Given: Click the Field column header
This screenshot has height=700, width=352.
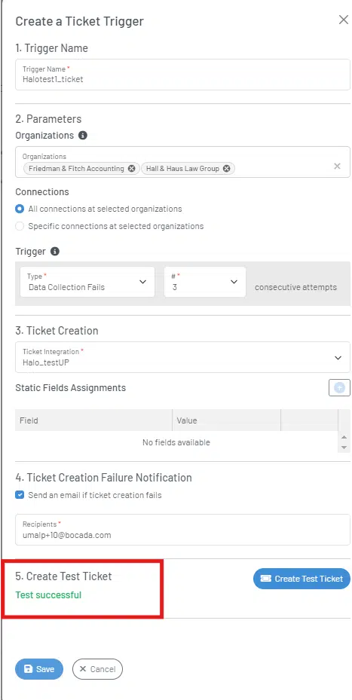Looking at the screenshot, I should (x=93, y=420).
